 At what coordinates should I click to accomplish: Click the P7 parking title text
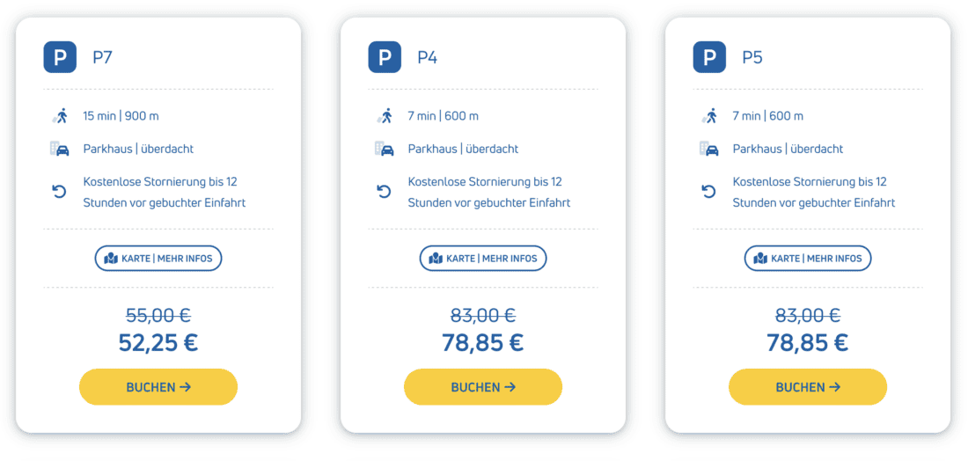[x=102, y=58]
